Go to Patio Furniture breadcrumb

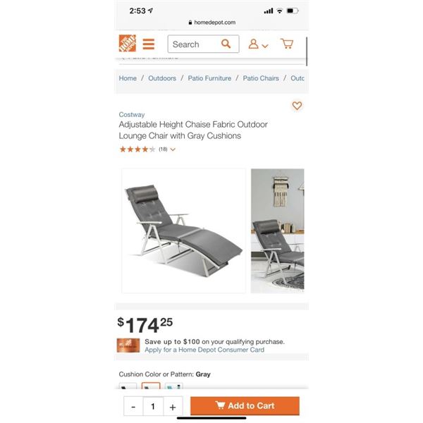(209, 78)
